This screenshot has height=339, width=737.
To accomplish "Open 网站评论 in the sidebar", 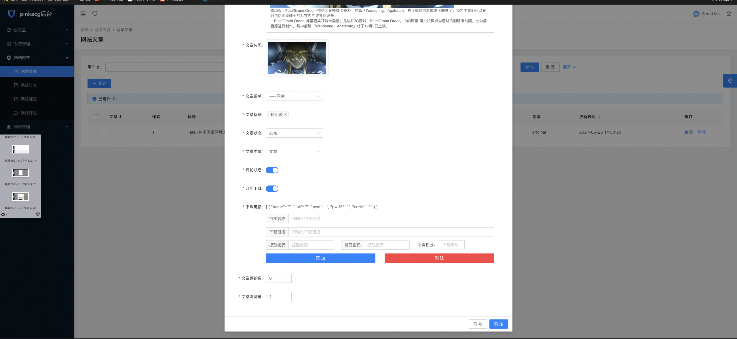I will click(x=29, y=113).
